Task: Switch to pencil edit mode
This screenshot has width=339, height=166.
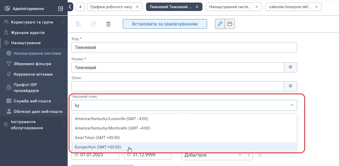Action: (220, 24)
